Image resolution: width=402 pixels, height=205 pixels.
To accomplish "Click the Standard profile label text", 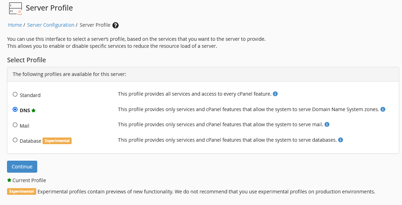I will point(30,95).
